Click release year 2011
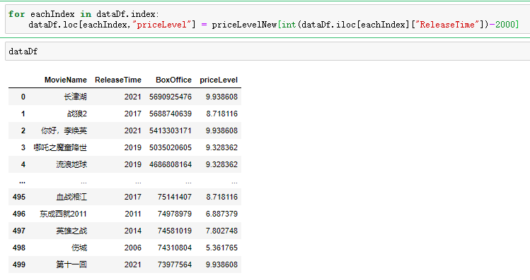This screenshot has width=530, height=280. 132,214
